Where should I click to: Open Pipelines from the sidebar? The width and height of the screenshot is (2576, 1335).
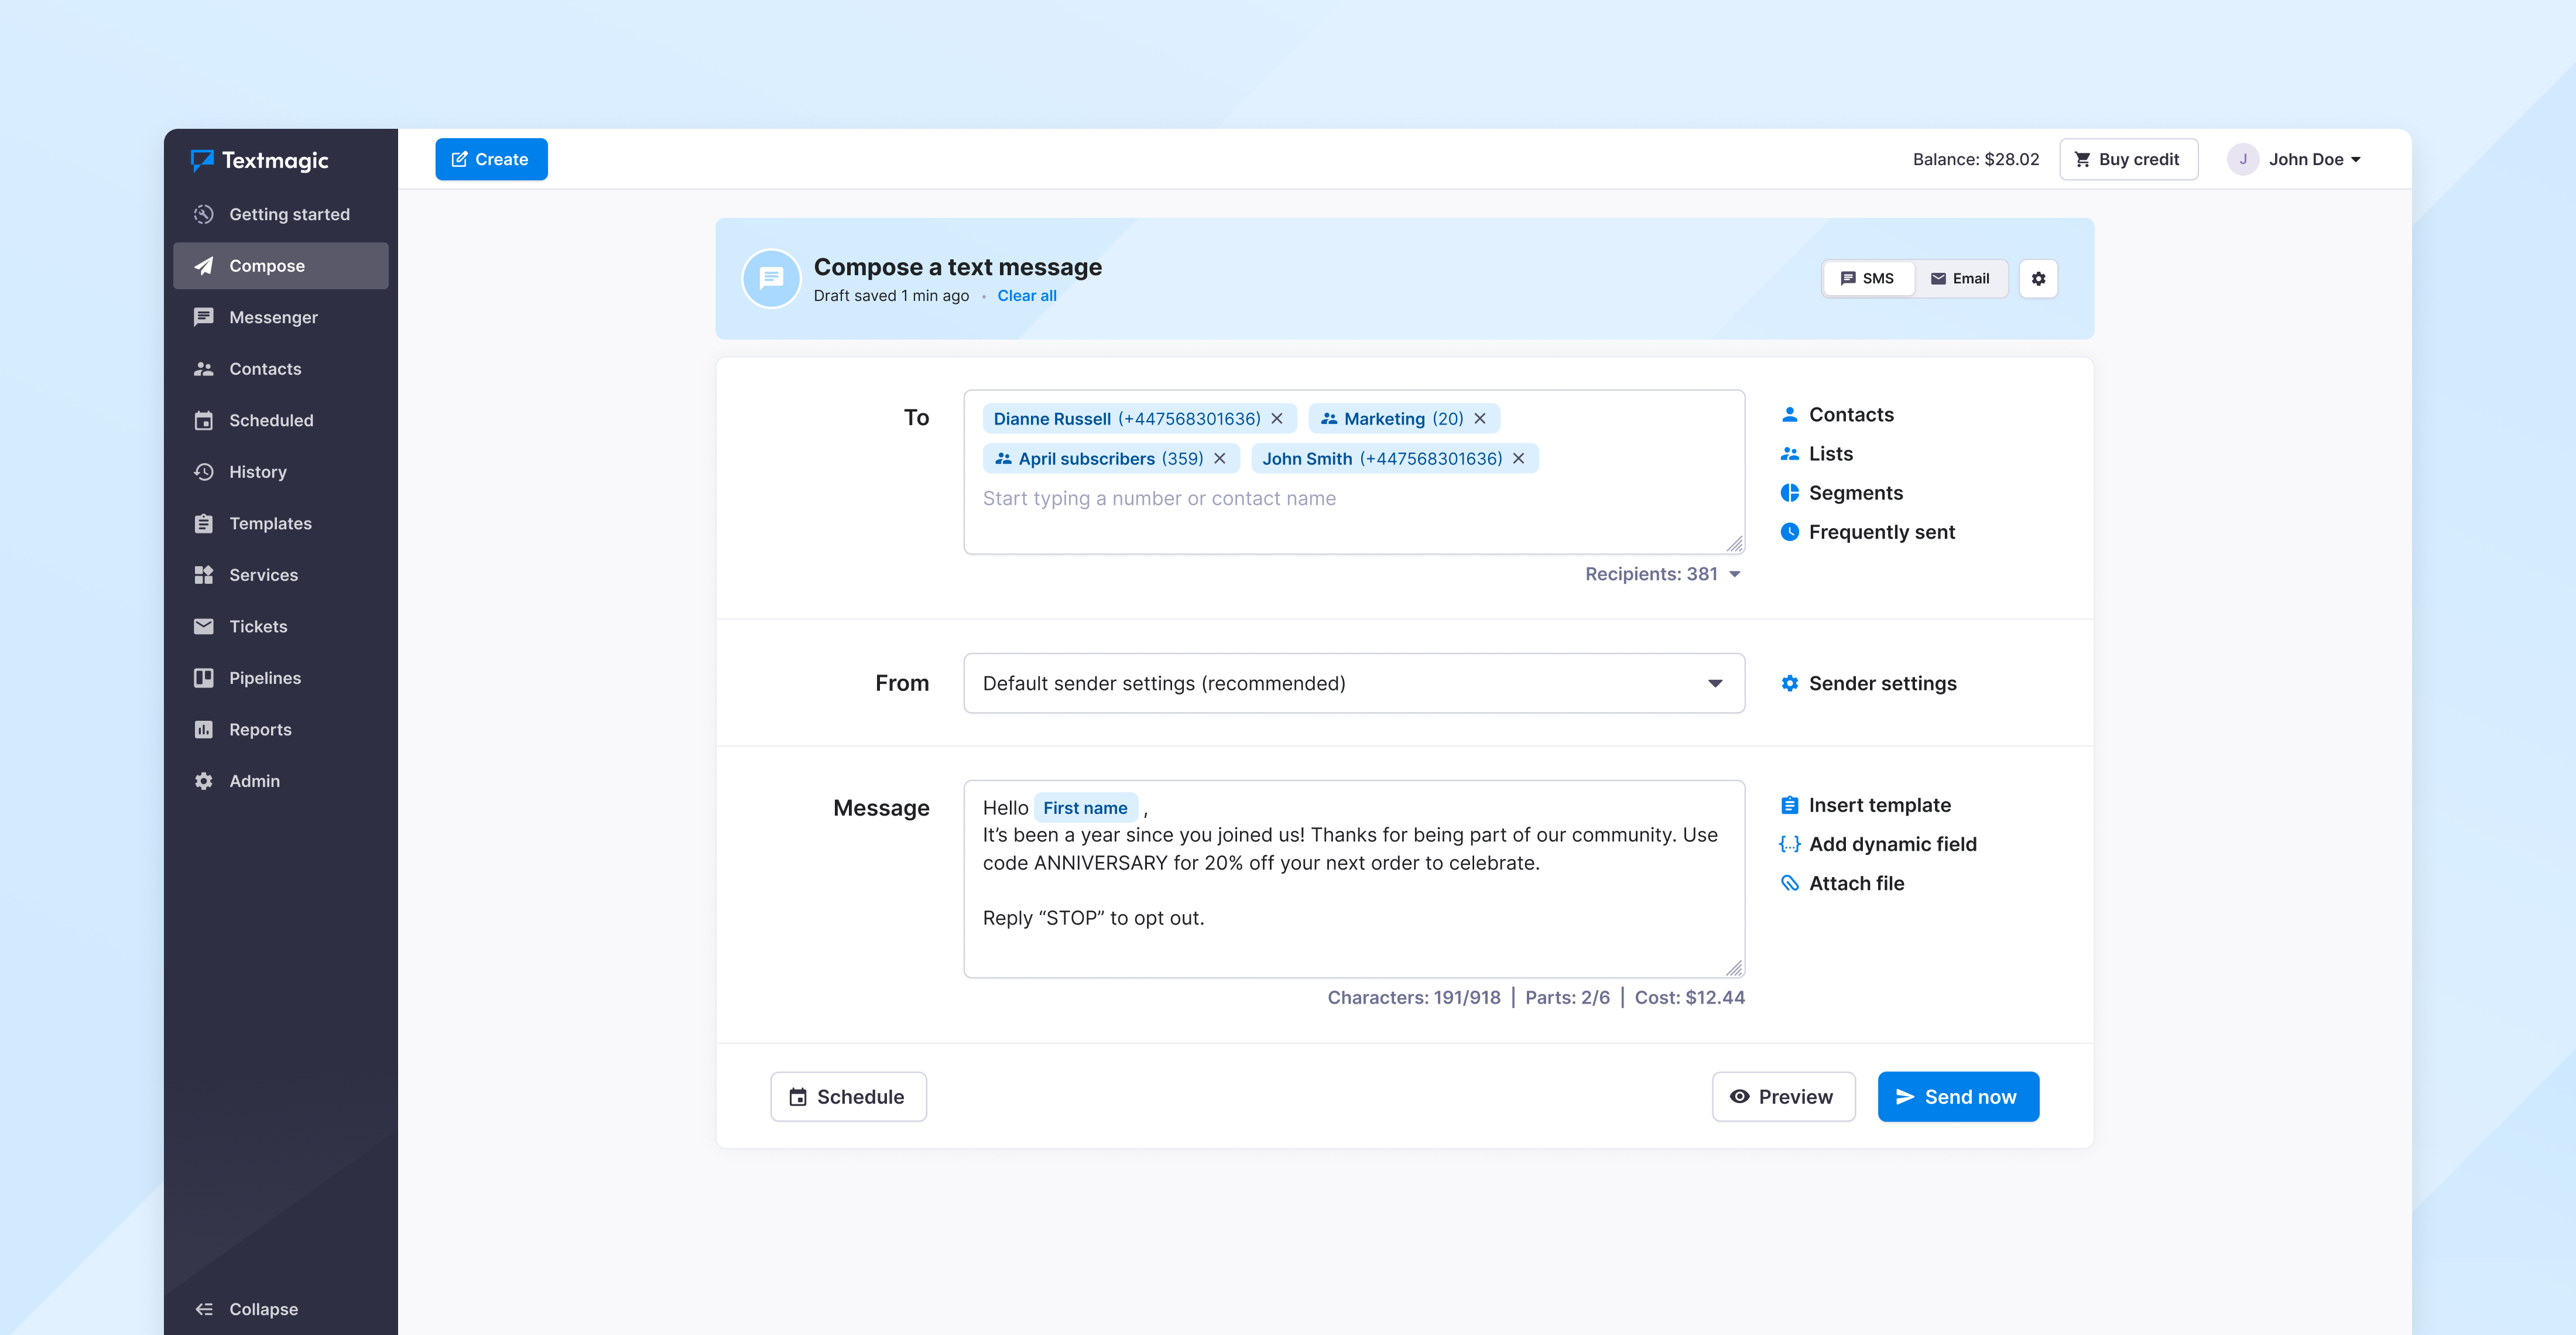pyautogui.click(x=264, y=678)
